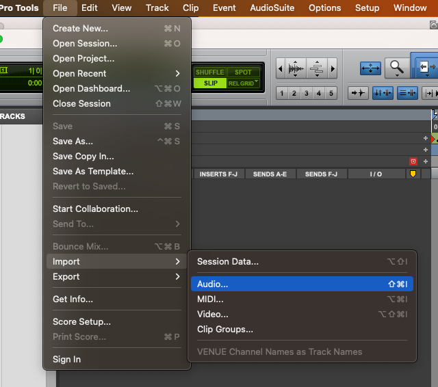Recall zoom preset 1
The image size is (438, 387).
(x=282, y=93)
